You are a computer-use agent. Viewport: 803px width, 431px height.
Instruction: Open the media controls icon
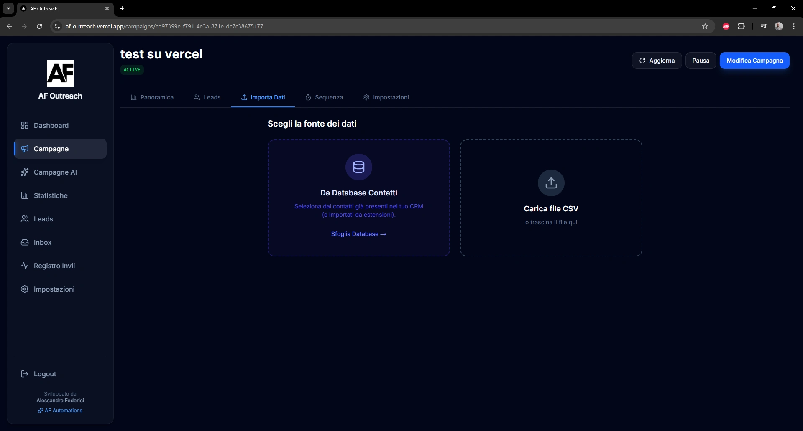click(x=764, y=26)
